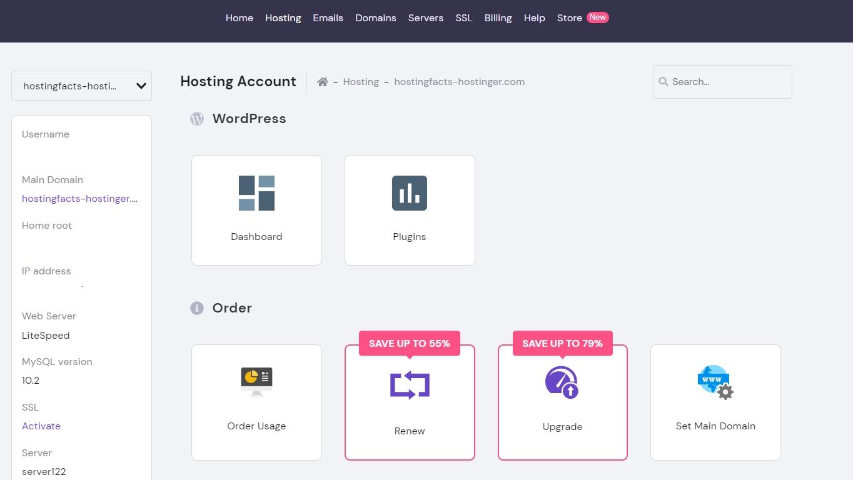Click the Order section heading
Viewport: 853px width, 480px height.
pos(232,308)
